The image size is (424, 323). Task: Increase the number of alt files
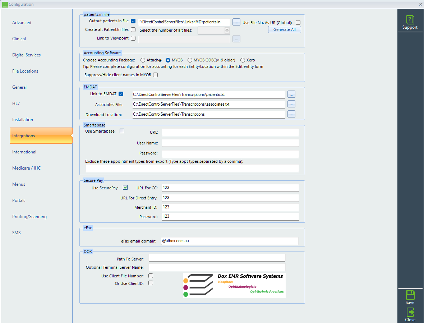227,29
